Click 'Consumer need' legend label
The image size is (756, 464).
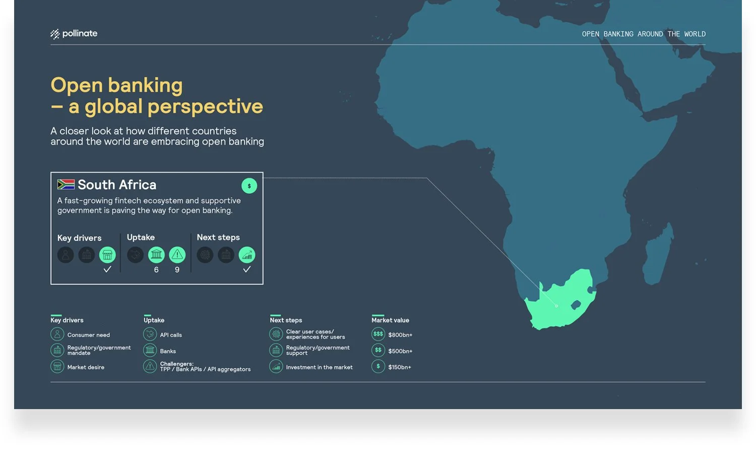click(89, 335)
